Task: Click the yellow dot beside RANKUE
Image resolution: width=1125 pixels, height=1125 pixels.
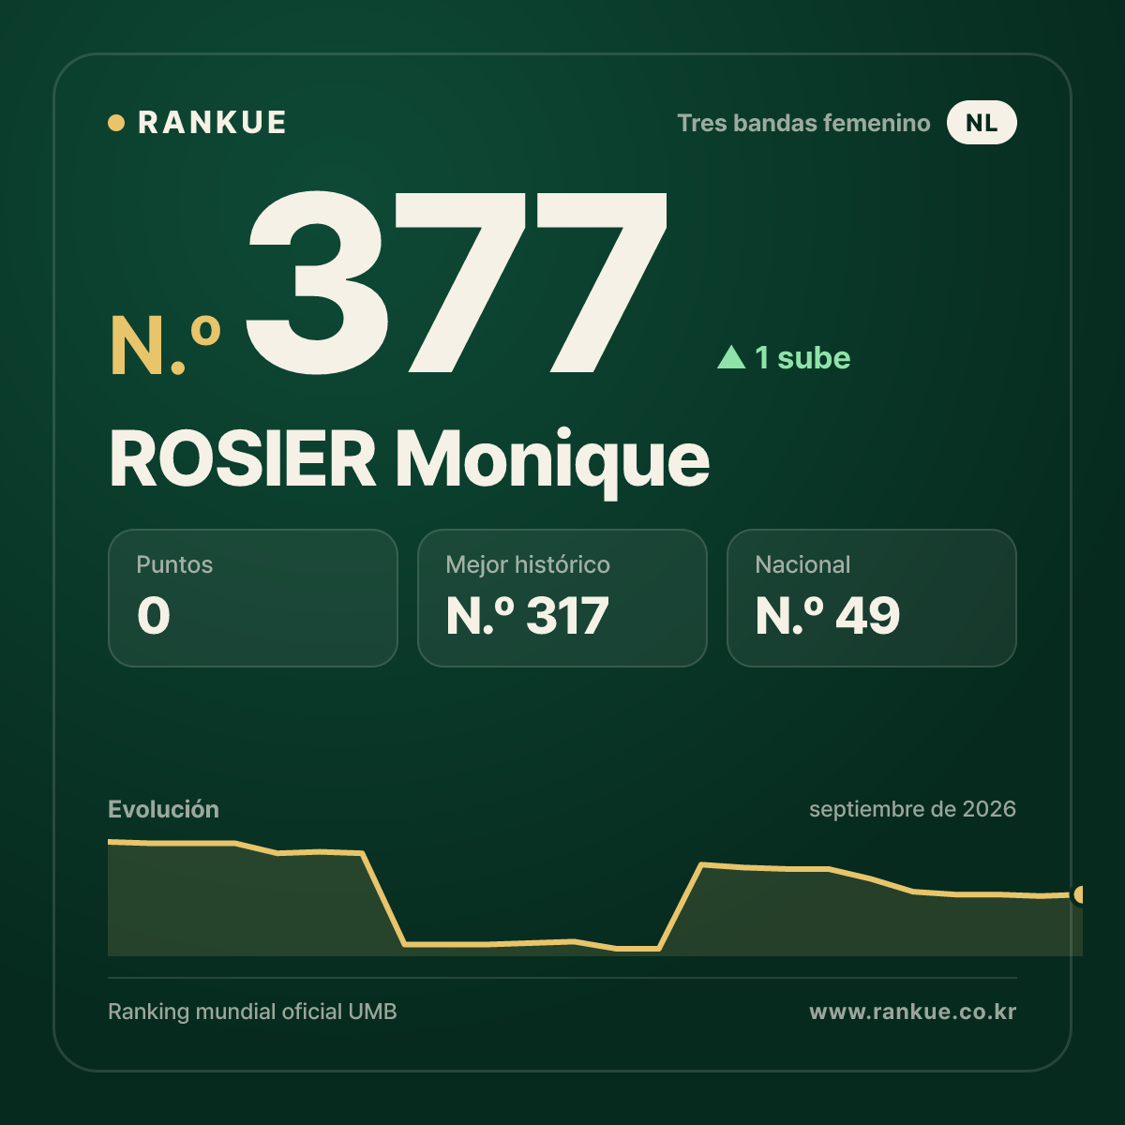Action: tap(116, 123)
